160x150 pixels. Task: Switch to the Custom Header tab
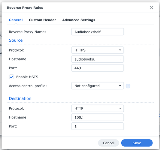pos(42,20)
